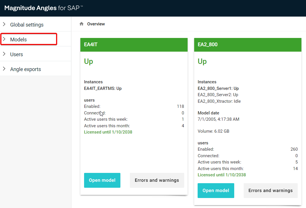Click the home icon in breadcrumb
Viewport: 306px width, 208px height.
click(82, 24)
